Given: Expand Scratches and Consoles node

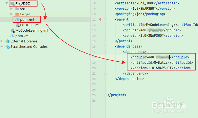Looking at the screenshot, I should [2, 46].
